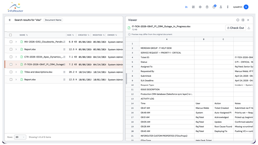
Task: Sort by the NAME column header
Action: (24, 35)
